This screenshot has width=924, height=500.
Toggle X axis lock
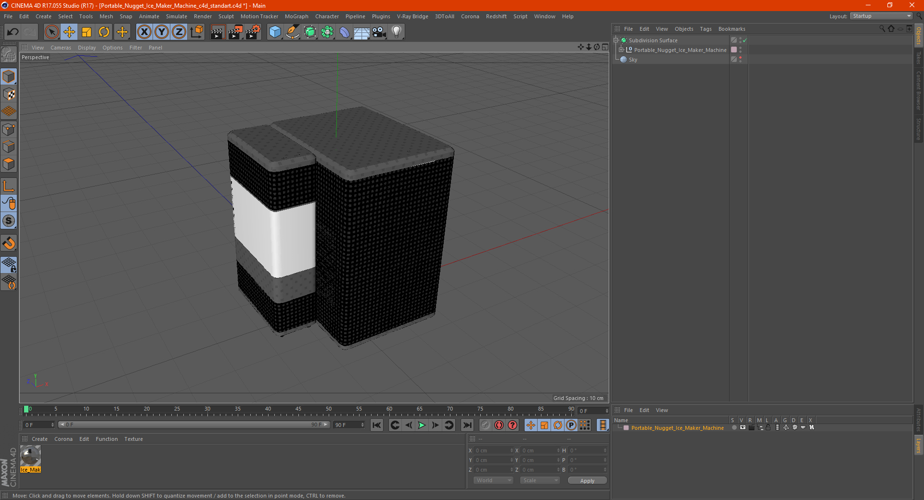[144, 32]
